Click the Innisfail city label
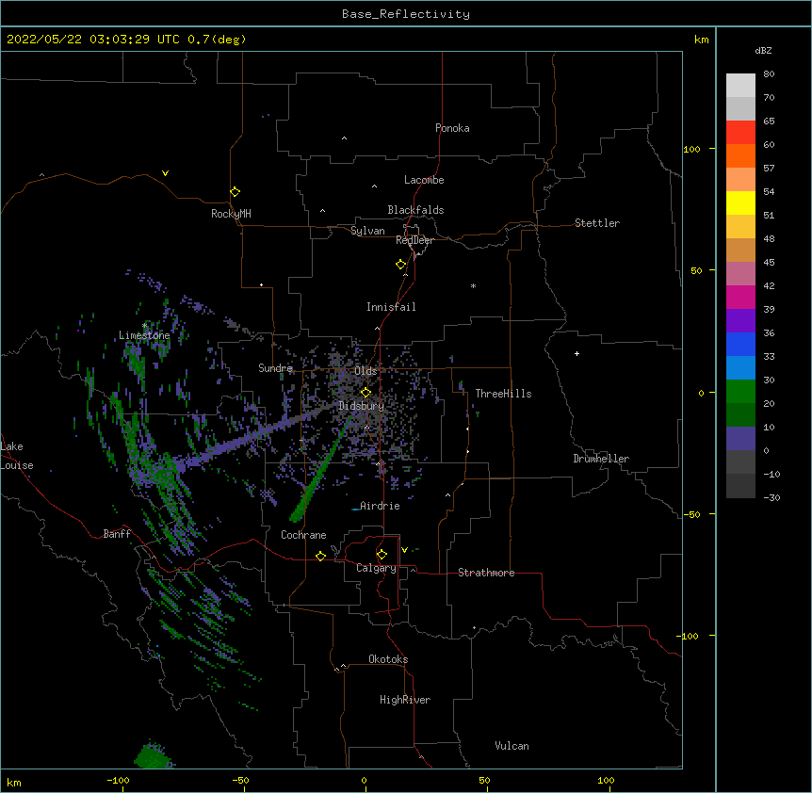Viewport: 812px width, 793px height. [391, 307]
